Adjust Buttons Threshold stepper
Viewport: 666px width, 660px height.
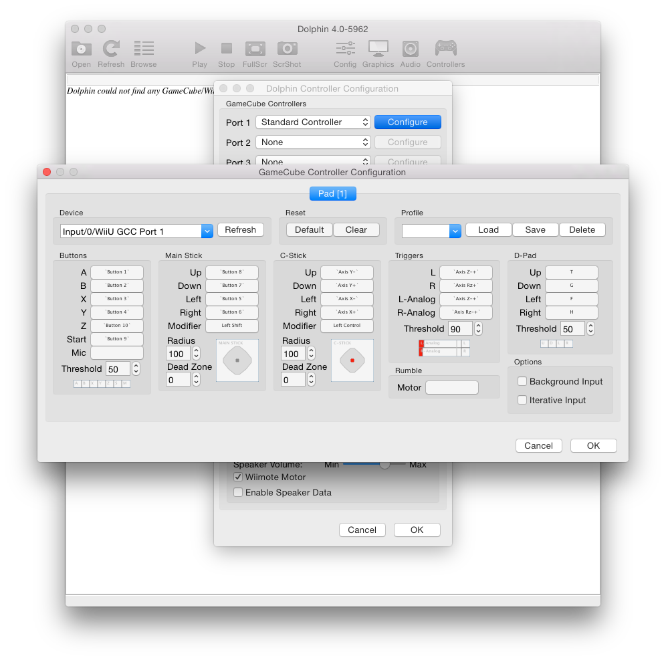click(x=136, y=368)
